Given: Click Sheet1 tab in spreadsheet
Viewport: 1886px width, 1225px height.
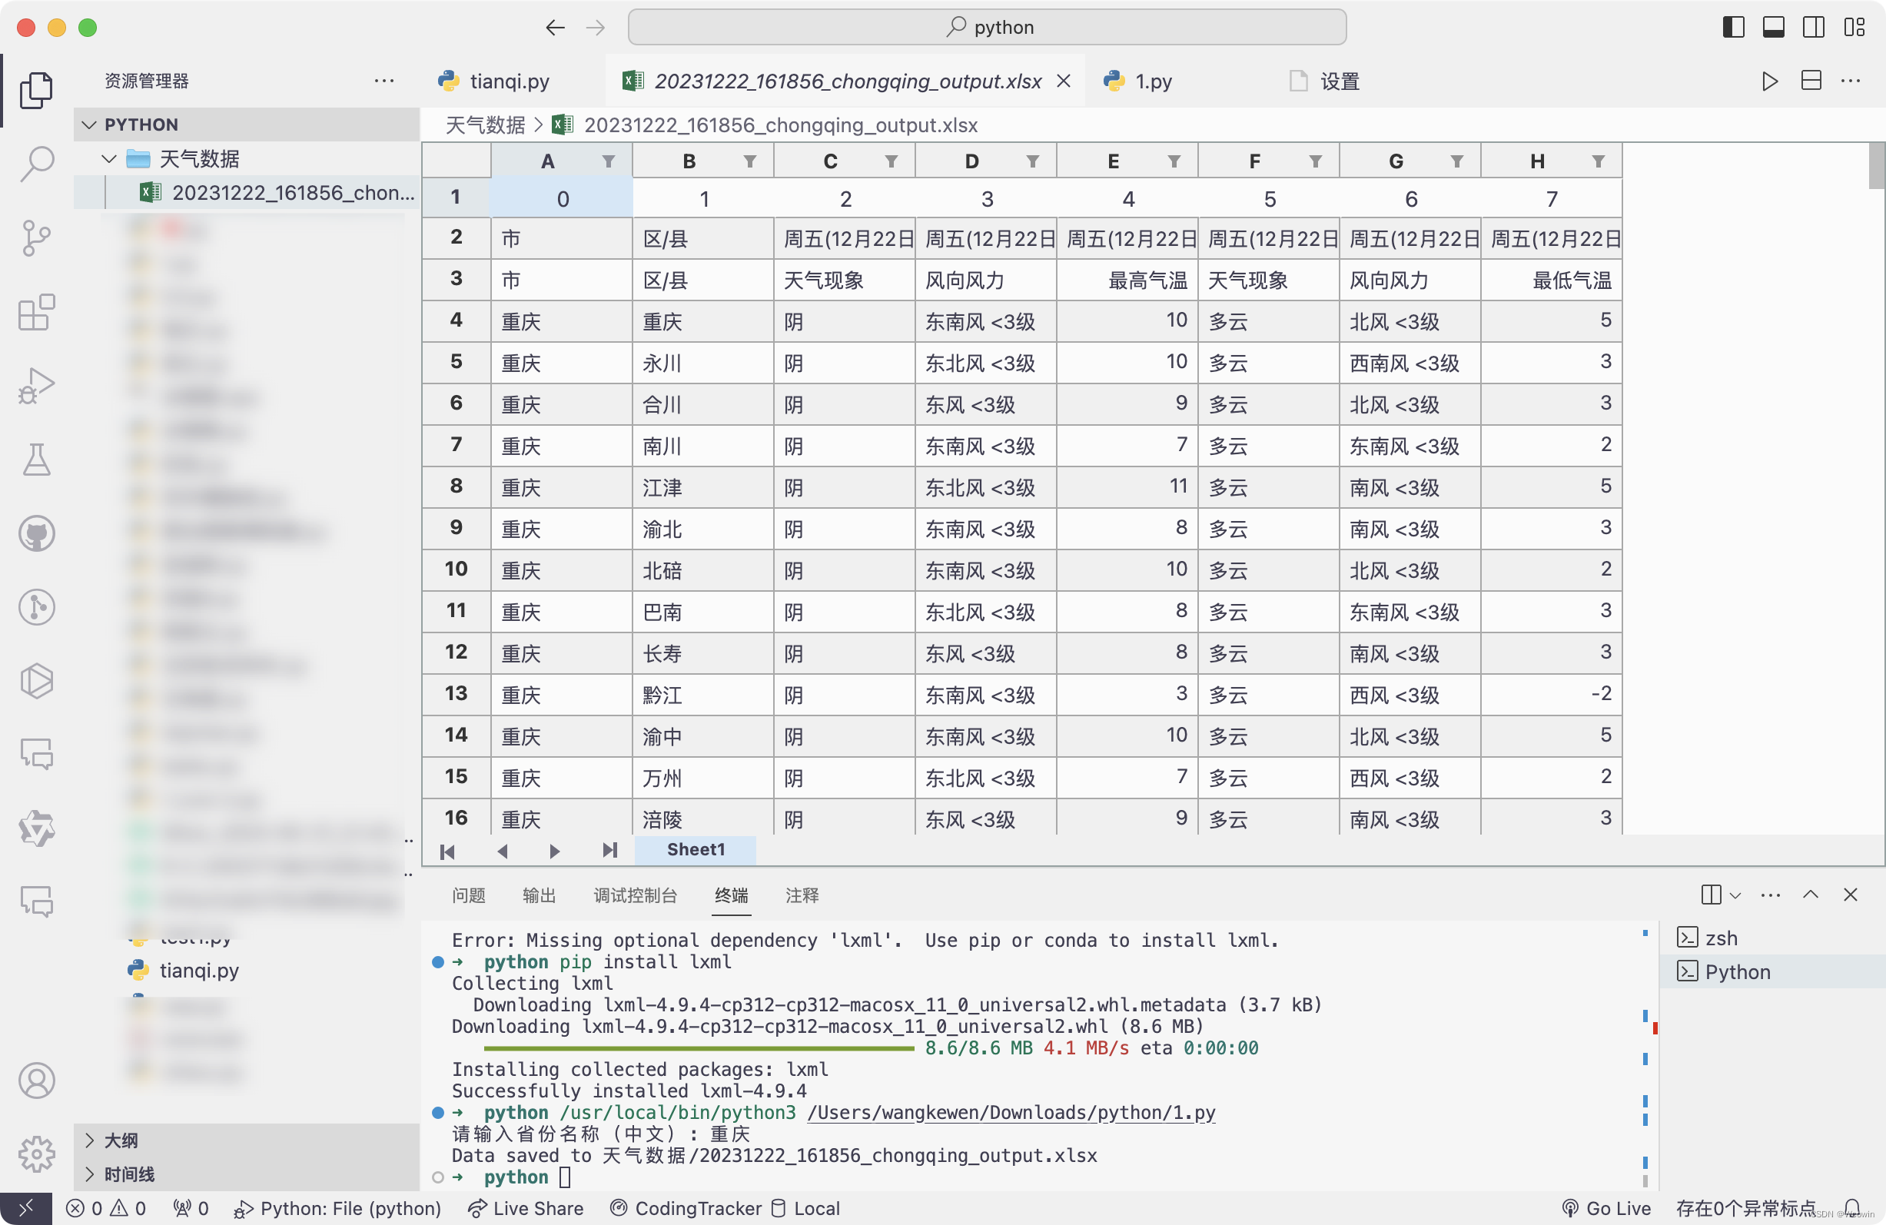Looking at the screenshot, I should tap(694, 848).
